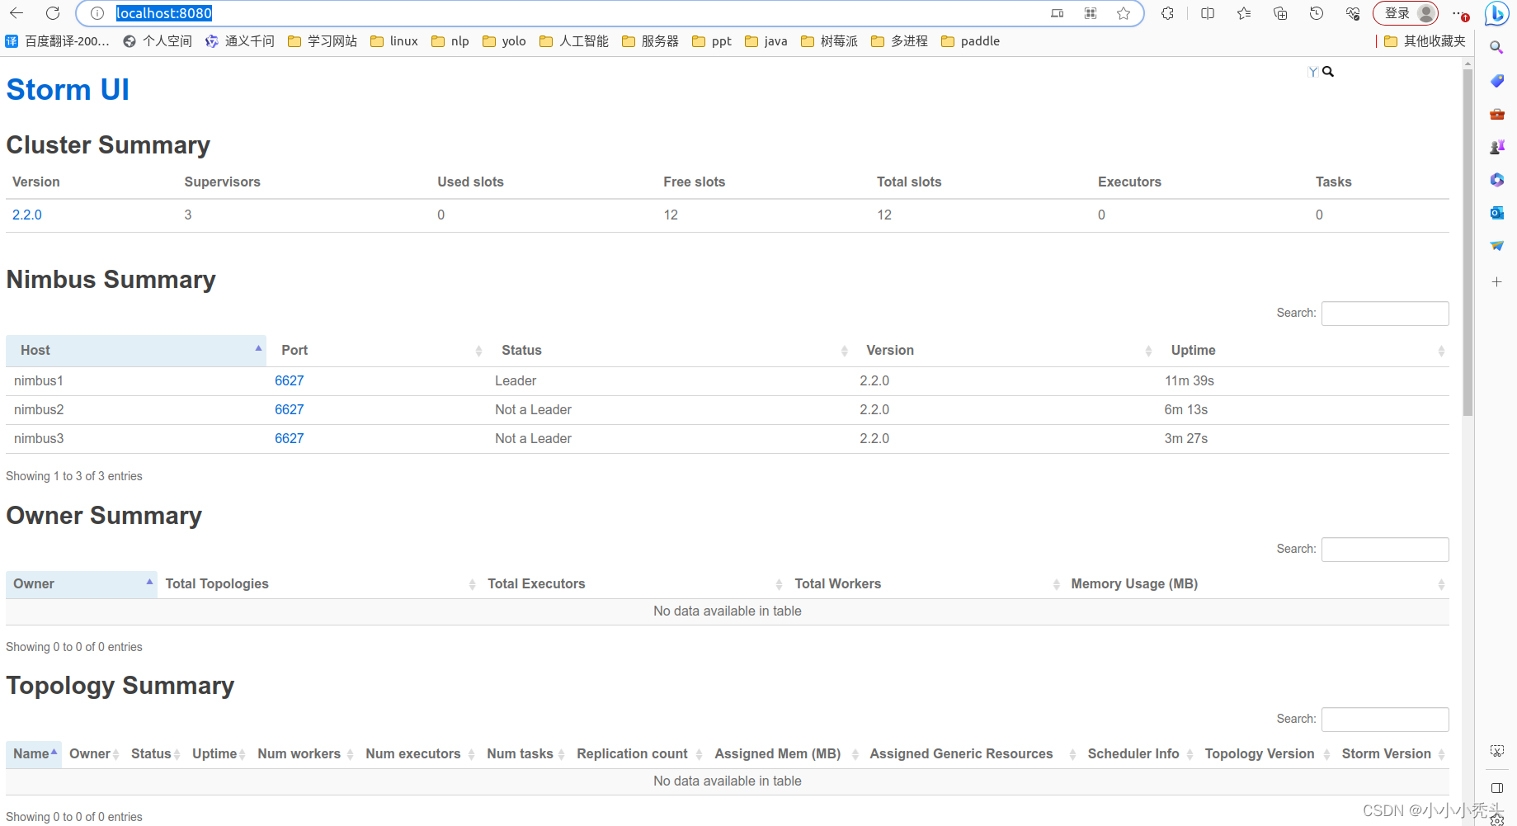Open sidebar customize settings gear
The width and height of the screenshot is (1517, 826).
[x=1496, y=819]
